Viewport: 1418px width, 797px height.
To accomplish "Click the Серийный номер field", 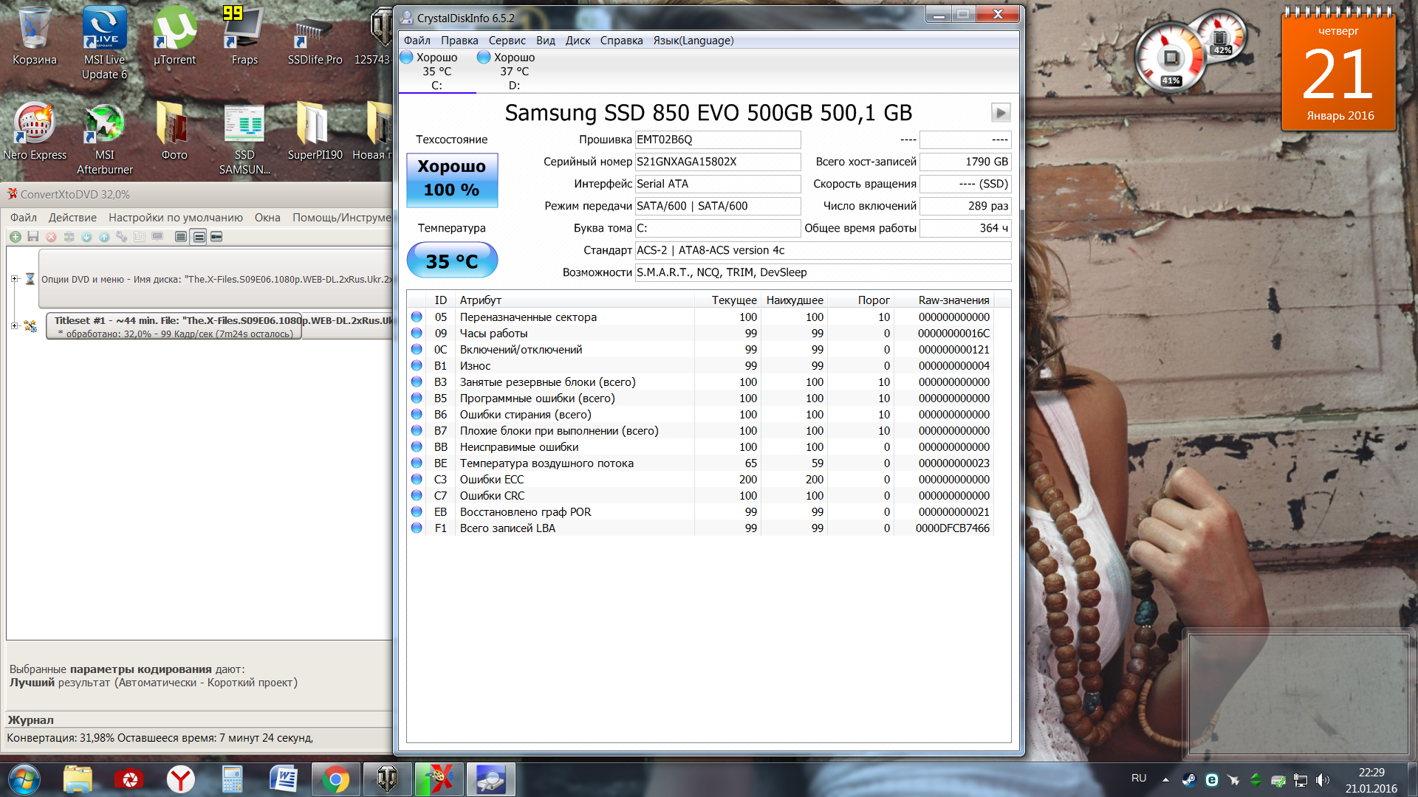I will pos(717,162).
